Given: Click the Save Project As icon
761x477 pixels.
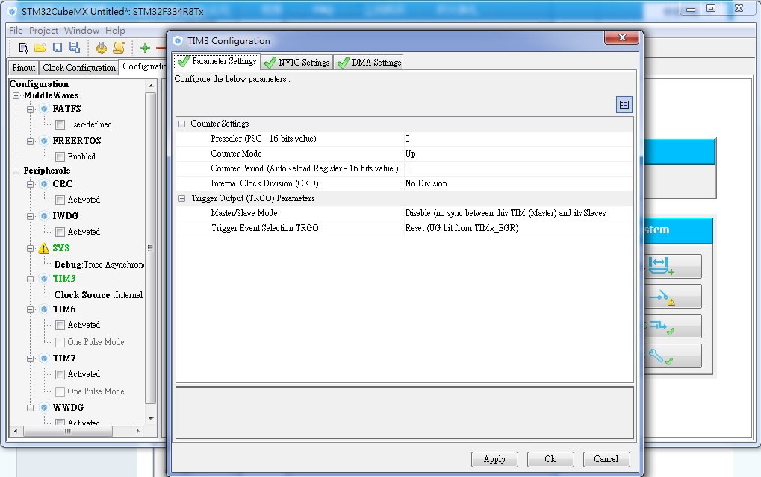Looking at the screenshot, I should pos(74,48).
